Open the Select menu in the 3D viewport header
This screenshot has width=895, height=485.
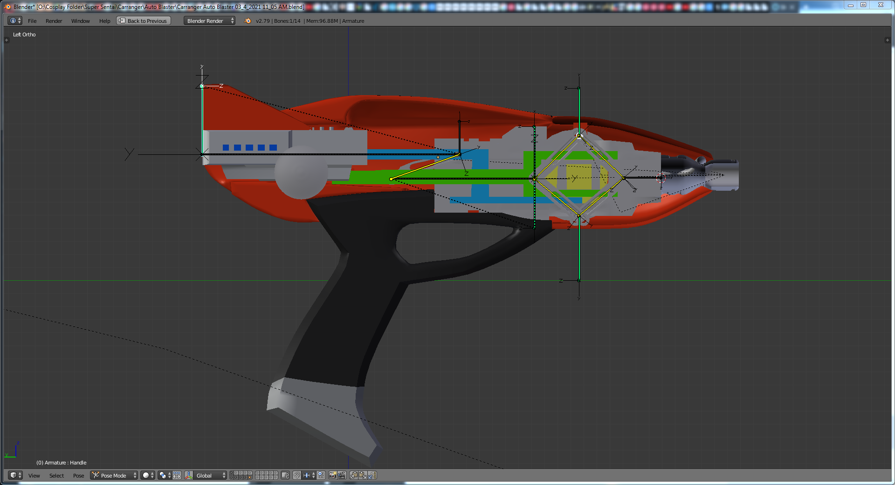[x=57, y=476]
